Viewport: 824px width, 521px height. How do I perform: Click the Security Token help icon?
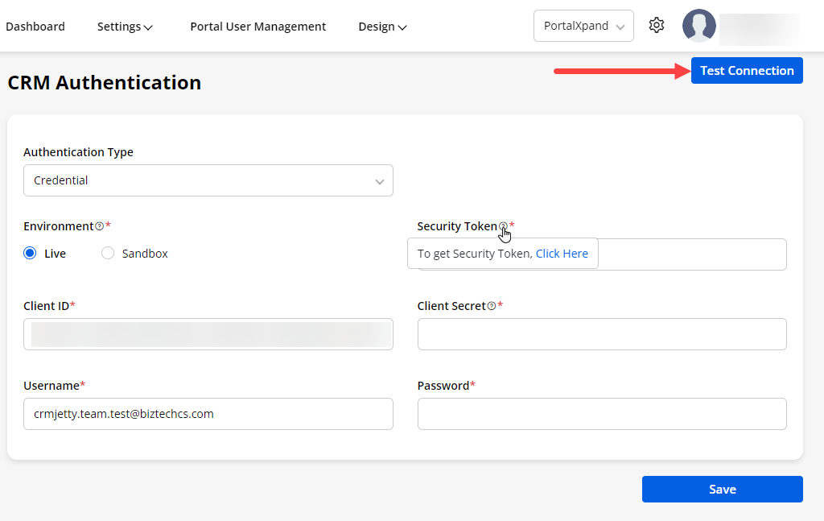pos(503,227)
